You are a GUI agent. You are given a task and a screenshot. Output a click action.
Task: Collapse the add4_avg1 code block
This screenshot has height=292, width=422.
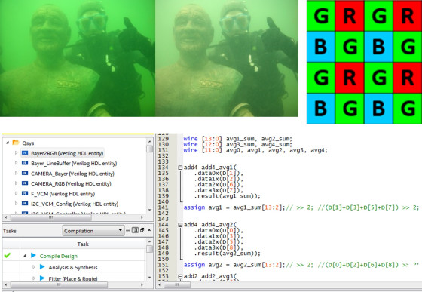click(x=180, y=168)
